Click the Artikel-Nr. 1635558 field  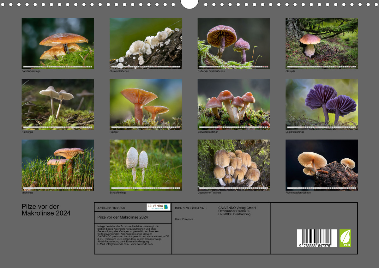(111, 208)
